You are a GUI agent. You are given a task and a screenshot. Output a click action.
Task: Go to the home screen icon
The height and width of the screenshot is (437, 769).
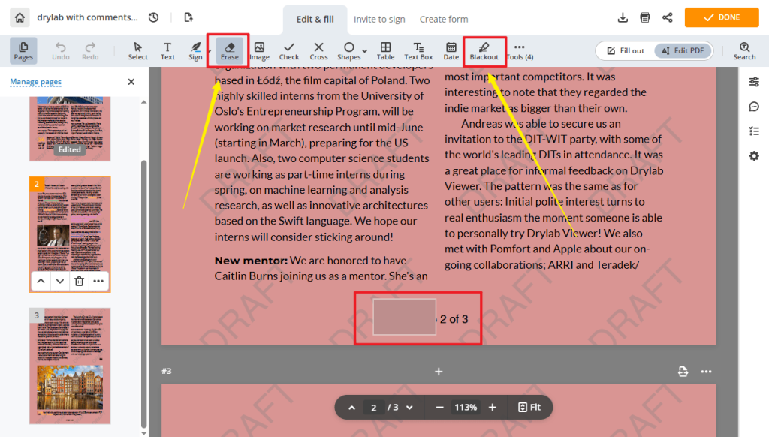20,18
